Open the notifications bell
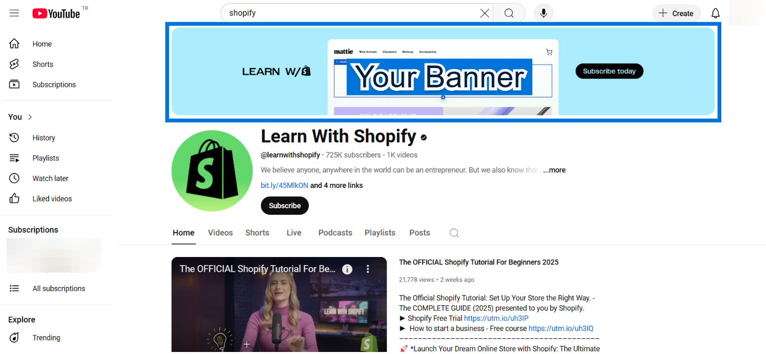Screen dimensions: 766x354 point(715,13)
